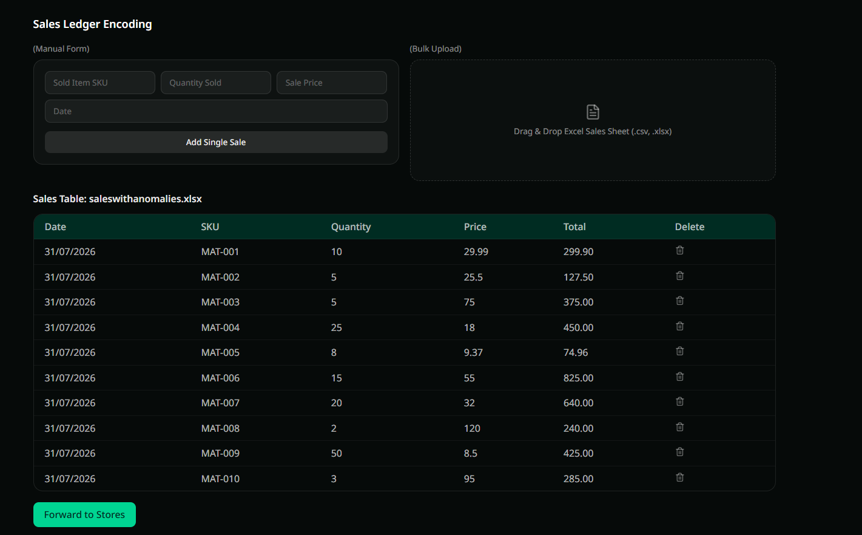Click the Total column header

(574, 227)
